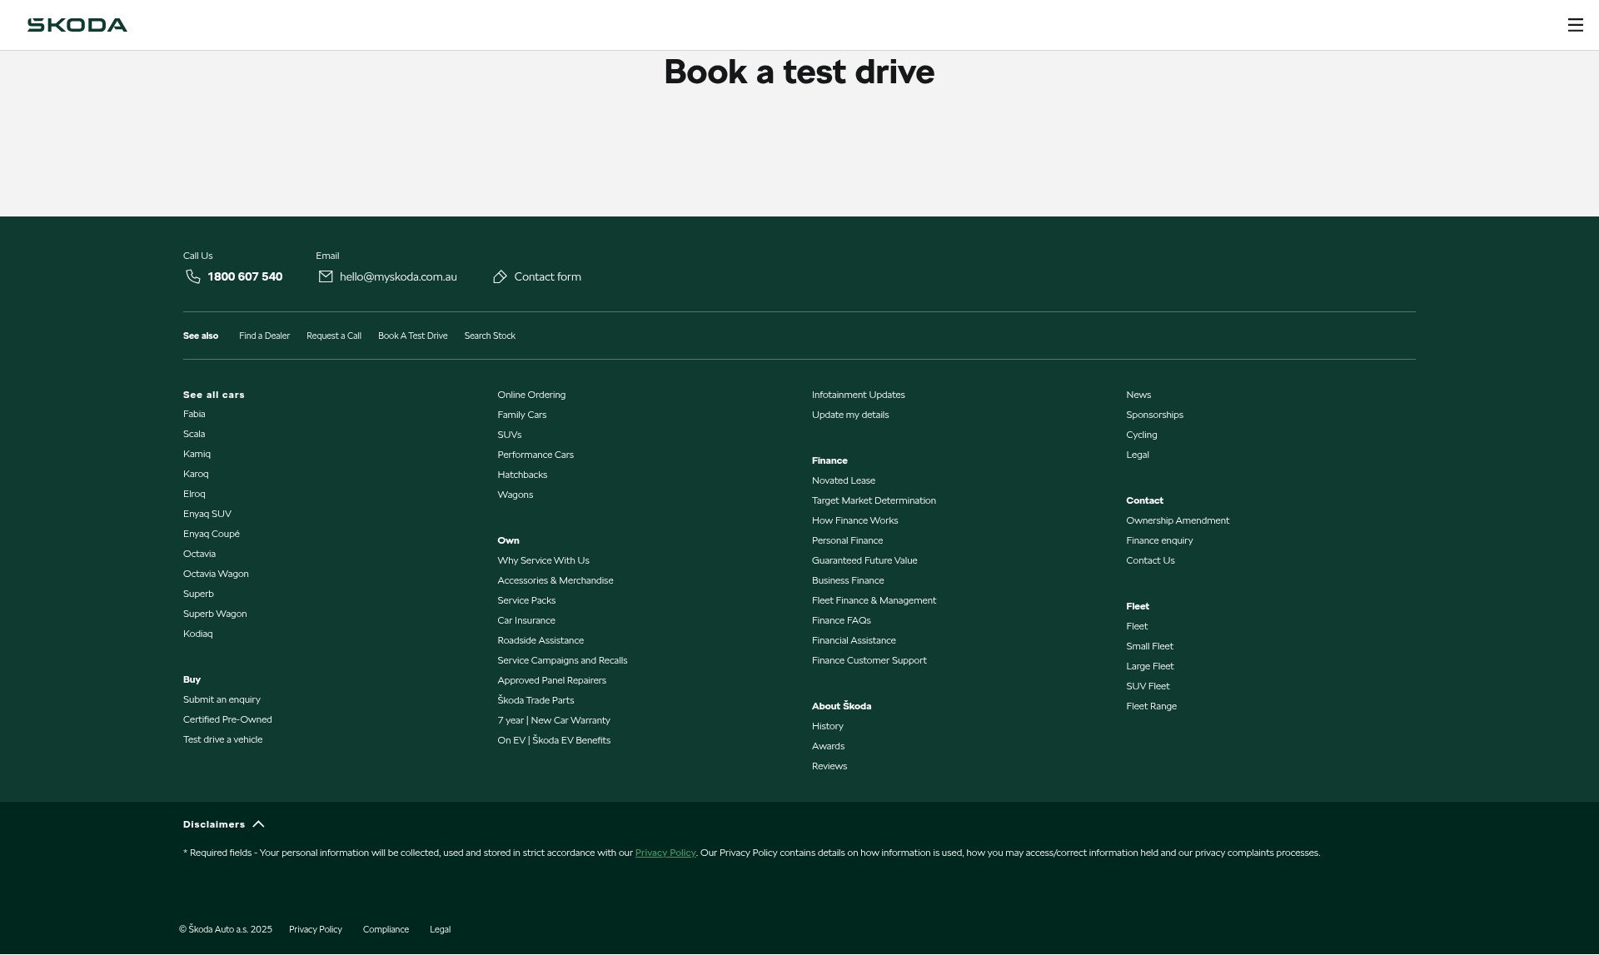This screenshot has width=1599, height=955.
Task: Open Compliance link in bottom bar
Action: (386, 930)
